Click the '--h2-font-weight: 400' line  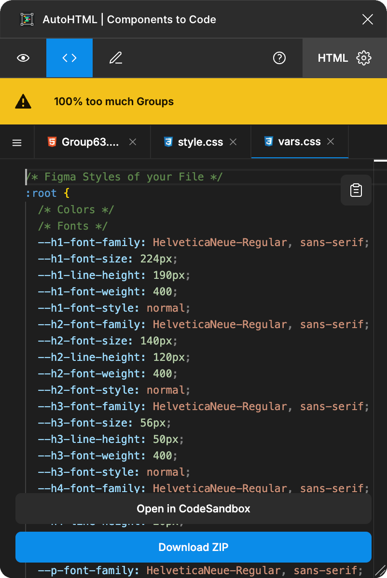(x=108, y=374)
